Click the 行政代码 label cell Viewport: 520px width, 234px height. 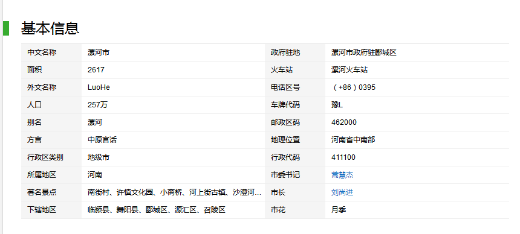[295, 157]
